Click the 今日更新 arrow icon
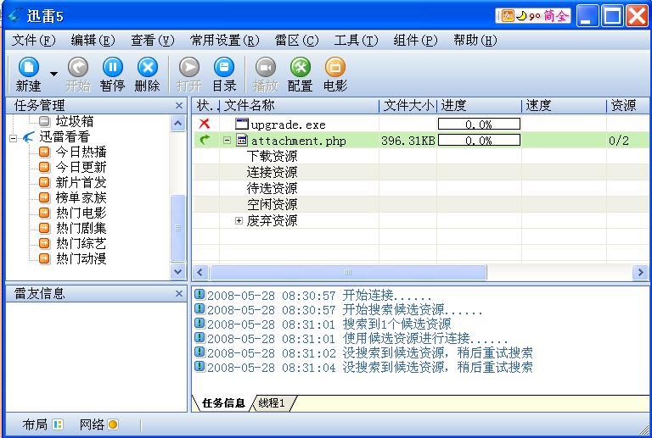This screenshot has height=438, width=652. (44, 167)
